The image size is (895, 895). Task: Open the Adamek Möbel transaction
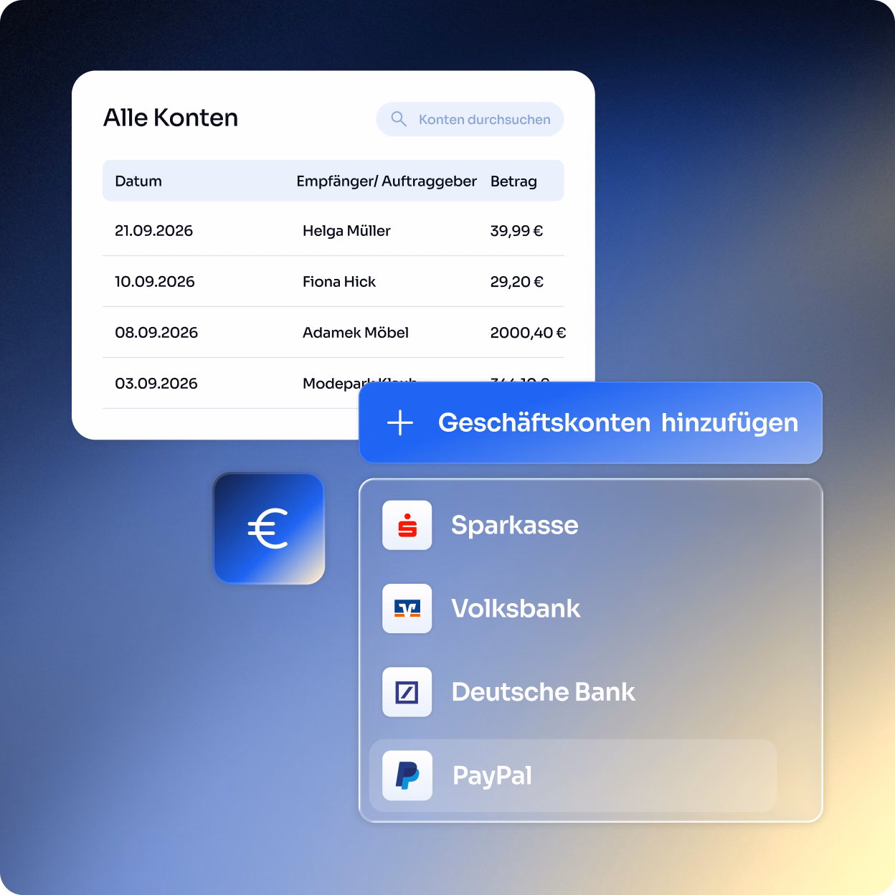click(x=356, y=333)
